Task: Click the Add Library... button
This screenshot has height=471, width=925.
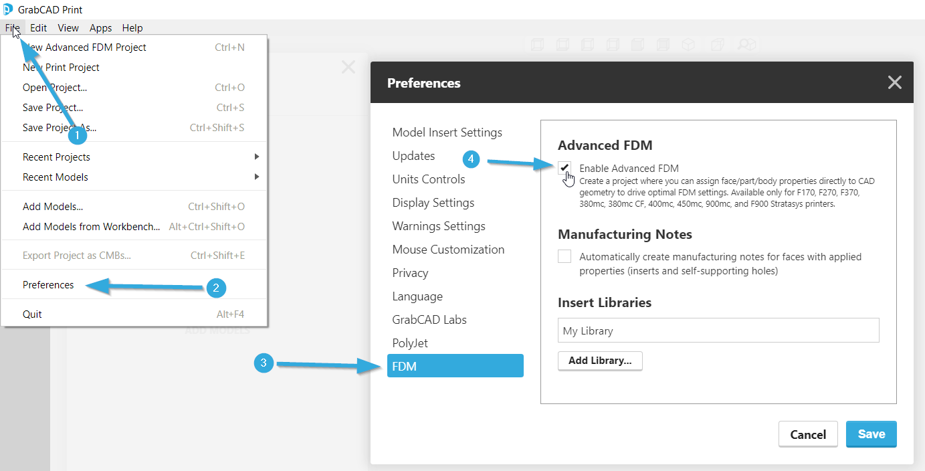Action: (x=600, y=361)
